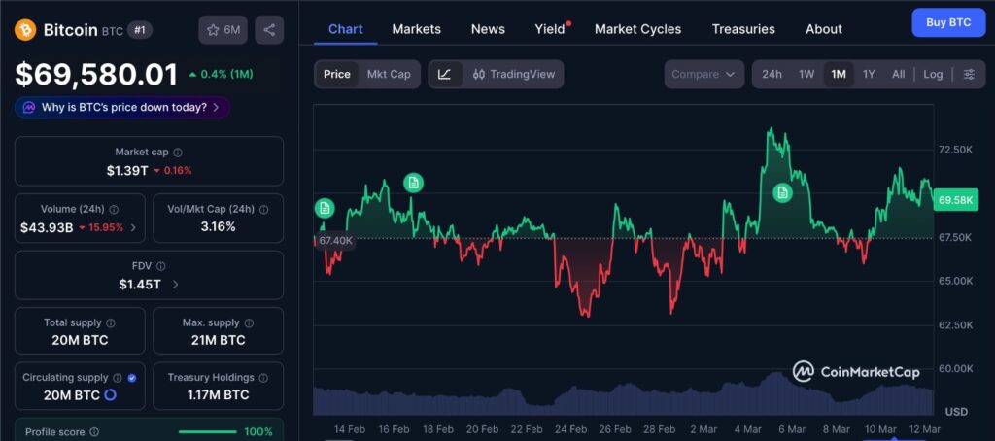Click the 67.40K baseline price label
The width and height of the screenshot is (995, 441).
[x=335, y=241]
